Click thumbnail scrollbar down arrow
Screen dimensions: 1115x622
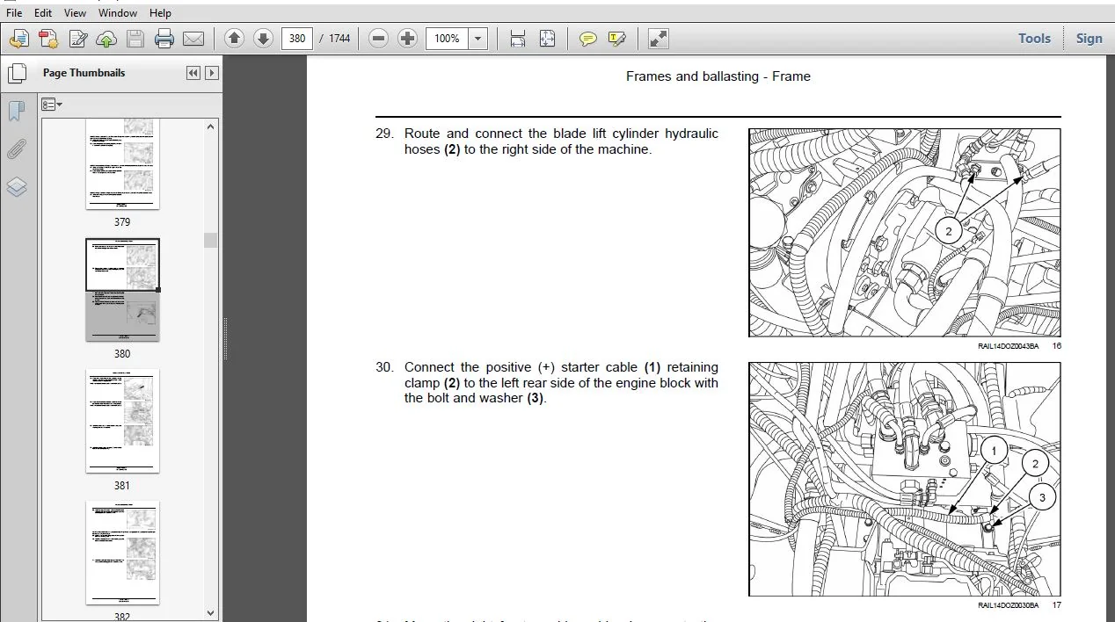click(x=211, y=613)
